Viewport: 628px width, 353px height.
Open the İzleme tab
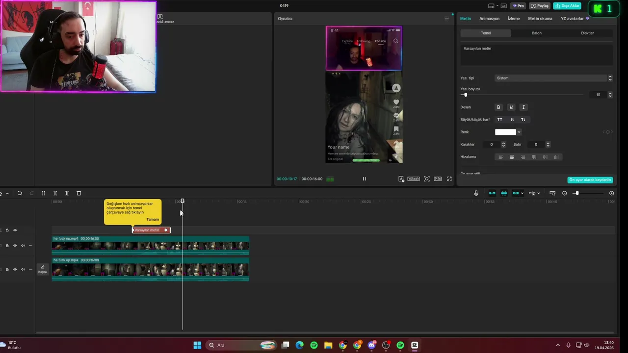coord(514,19)
